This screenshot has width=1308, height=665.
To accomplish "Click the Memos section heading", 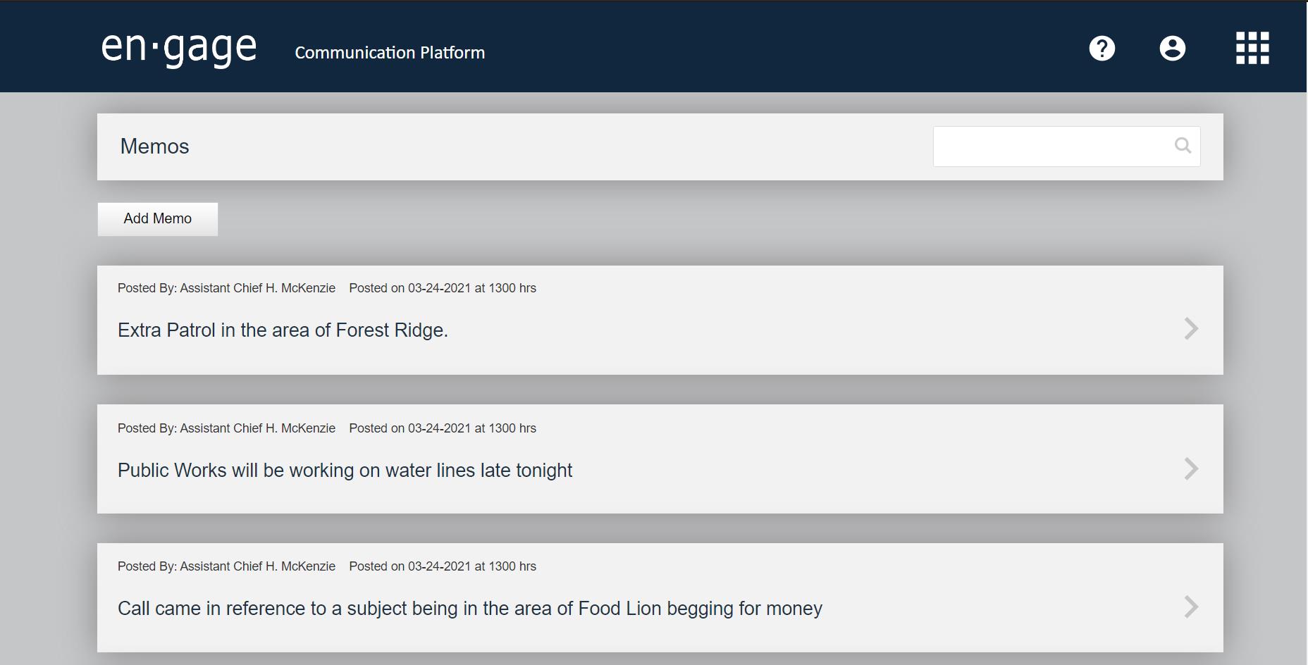I will tap(155, 147).
